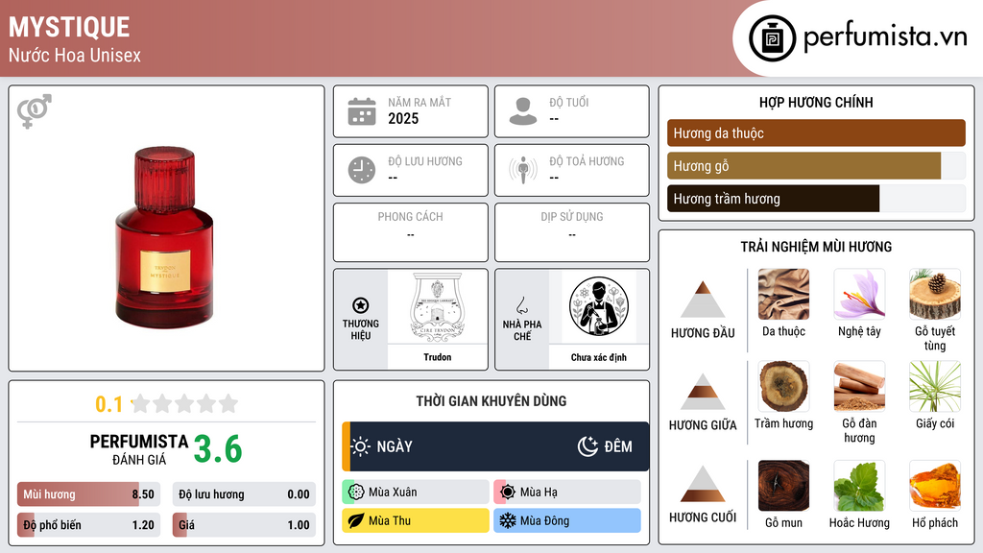The image size is (983, 553).
Task: Click the clock icon beside Độ lưu hương
Action: [362, 170]
